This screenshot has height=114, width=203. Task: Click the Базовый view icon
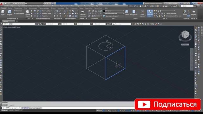coord(194,13)
